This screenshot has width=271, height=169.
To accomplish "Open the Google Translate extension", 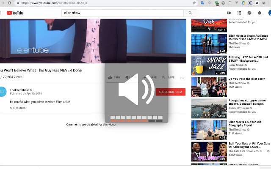I will (202, 3).
